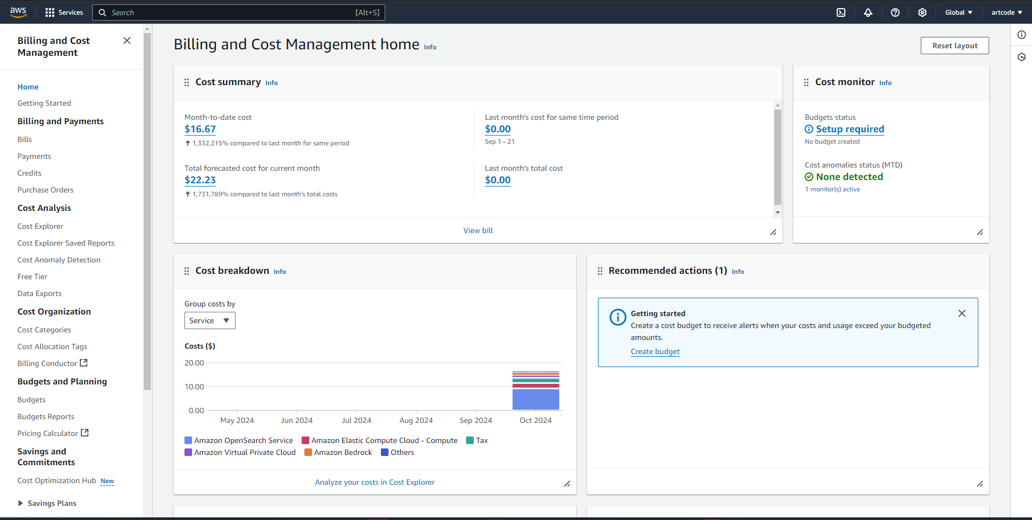
Task: Open Payments in sidebar
Action: point(34,156)
